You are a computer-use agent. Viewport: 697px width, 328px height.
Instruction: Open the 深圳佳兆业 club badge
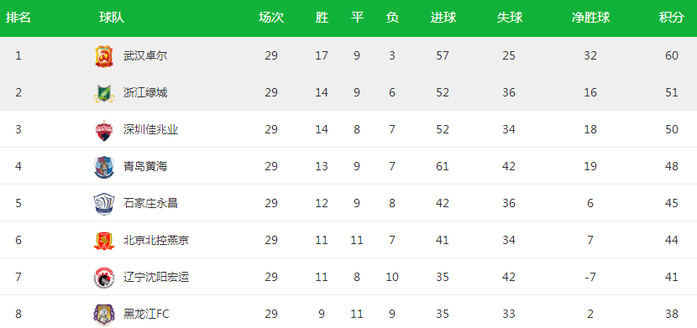point(104,130)
